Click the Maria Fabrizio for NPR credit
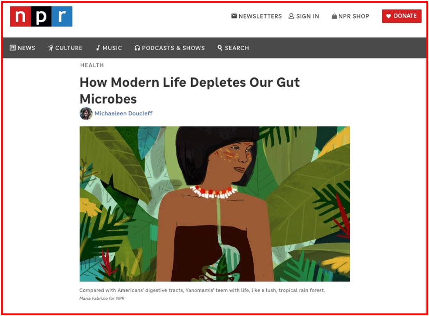Image resolution: width=429 pixels, height=316 pixels. coord(102,298)
